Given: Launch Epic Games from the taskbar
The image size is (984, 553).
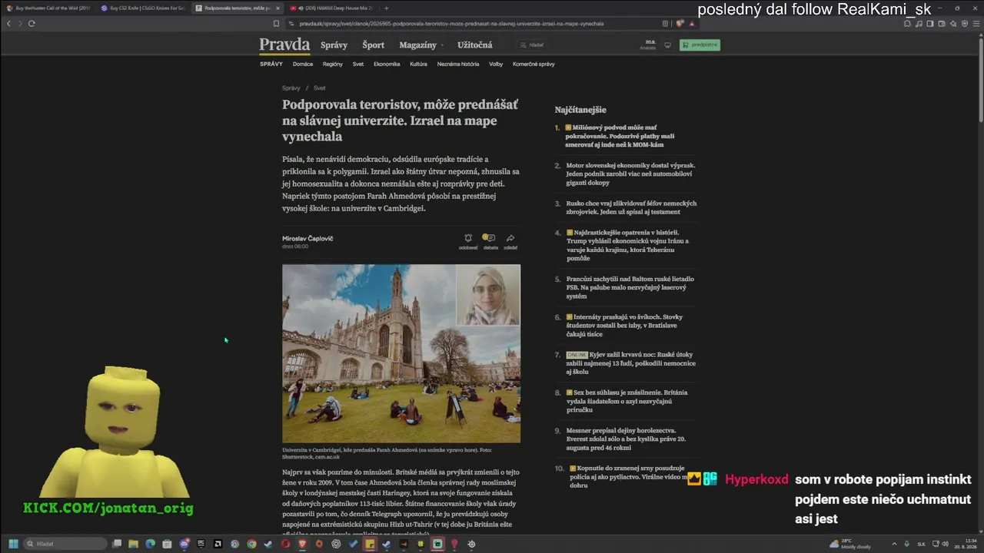Looking at the screenshot, I should [201, 544].
